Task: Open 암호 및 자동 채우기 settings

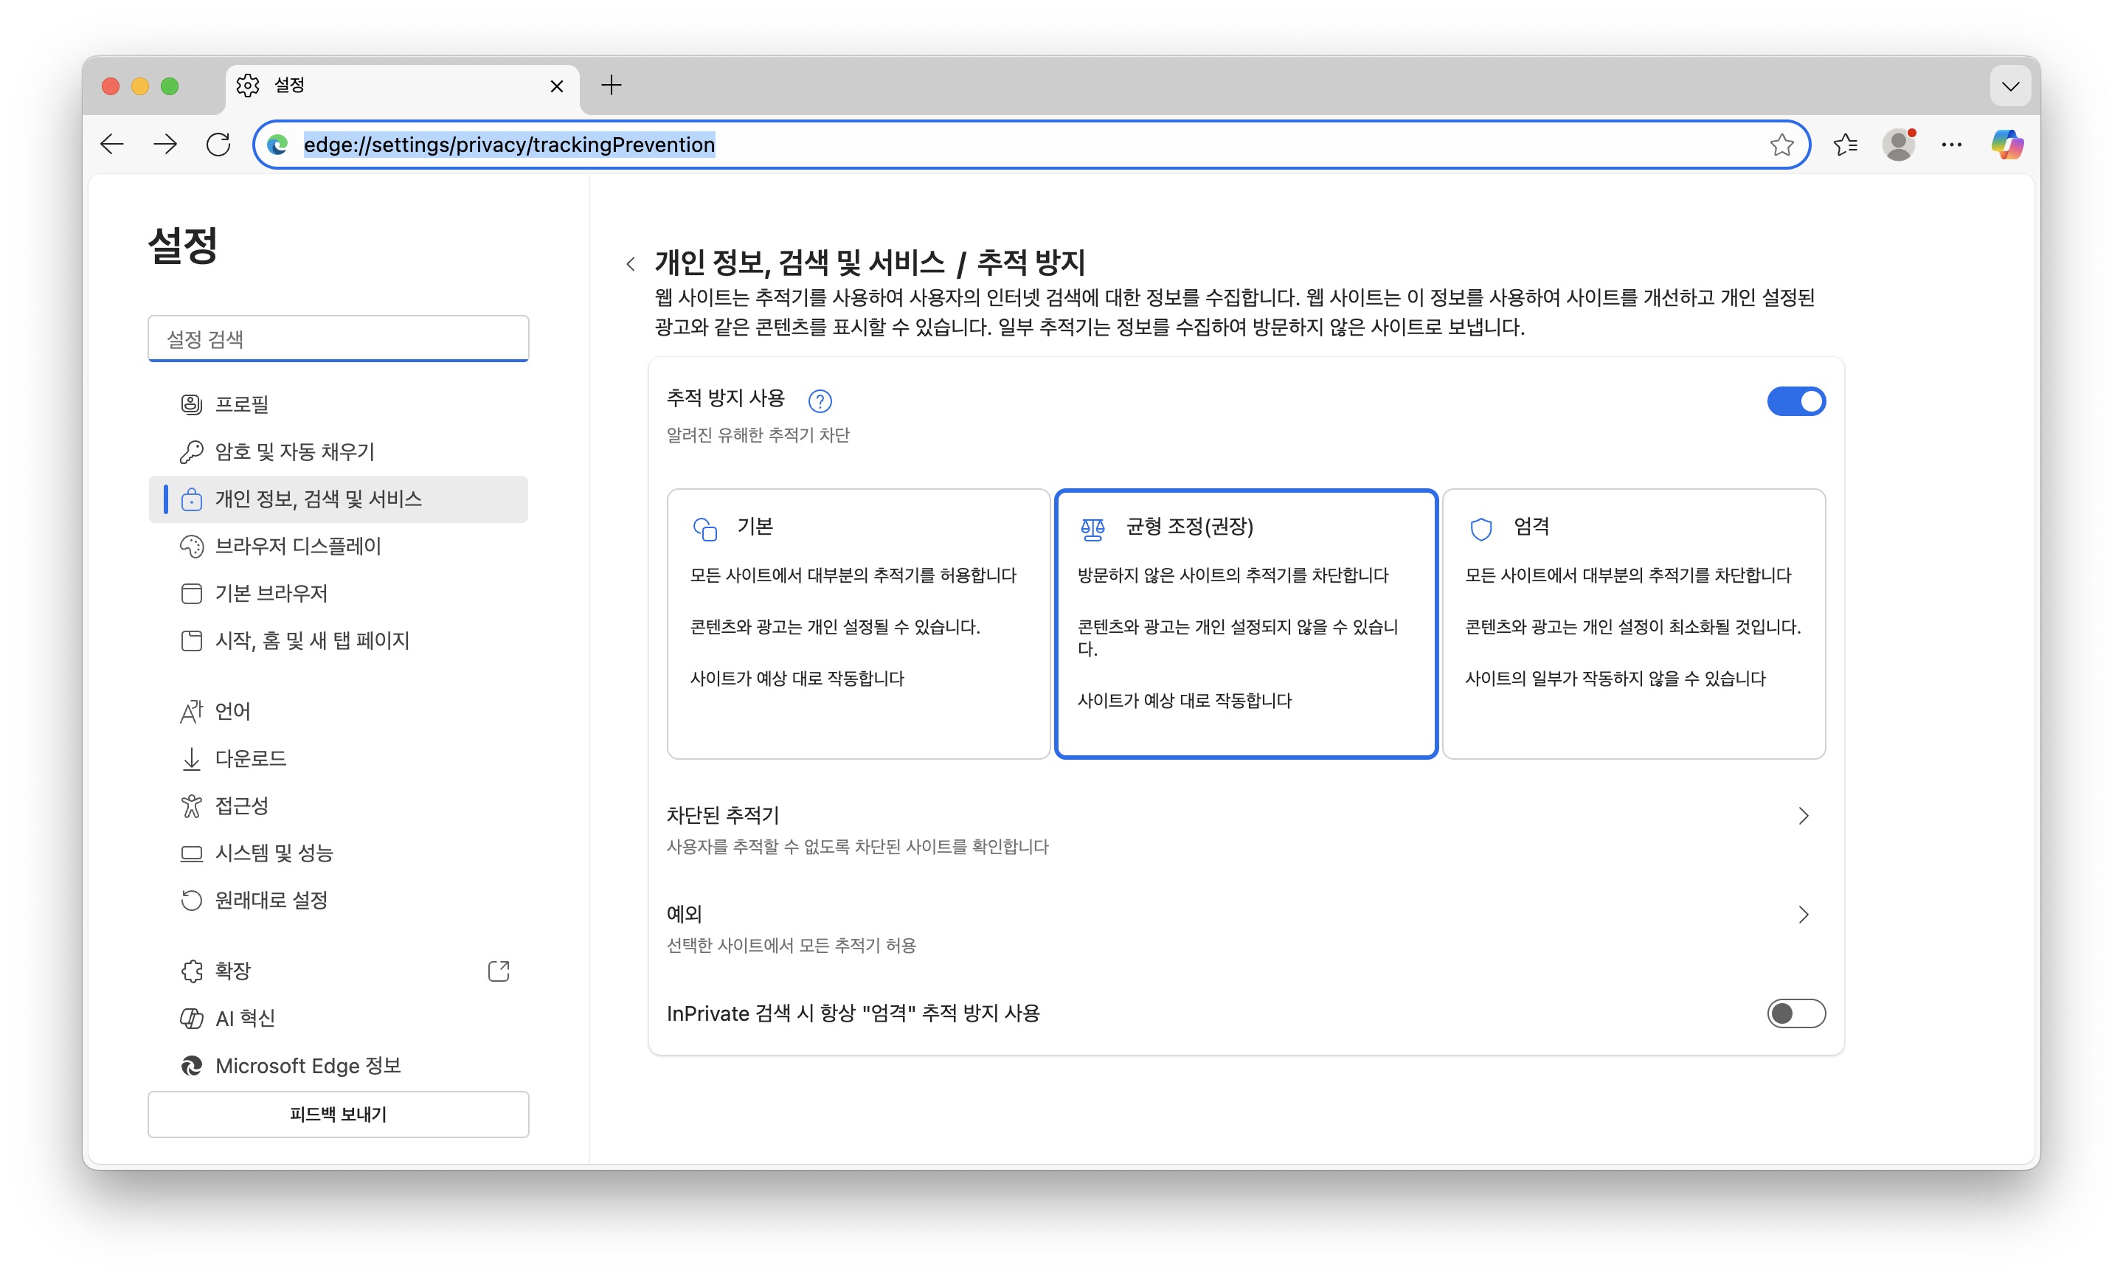Action: click(x=338, y=451)
